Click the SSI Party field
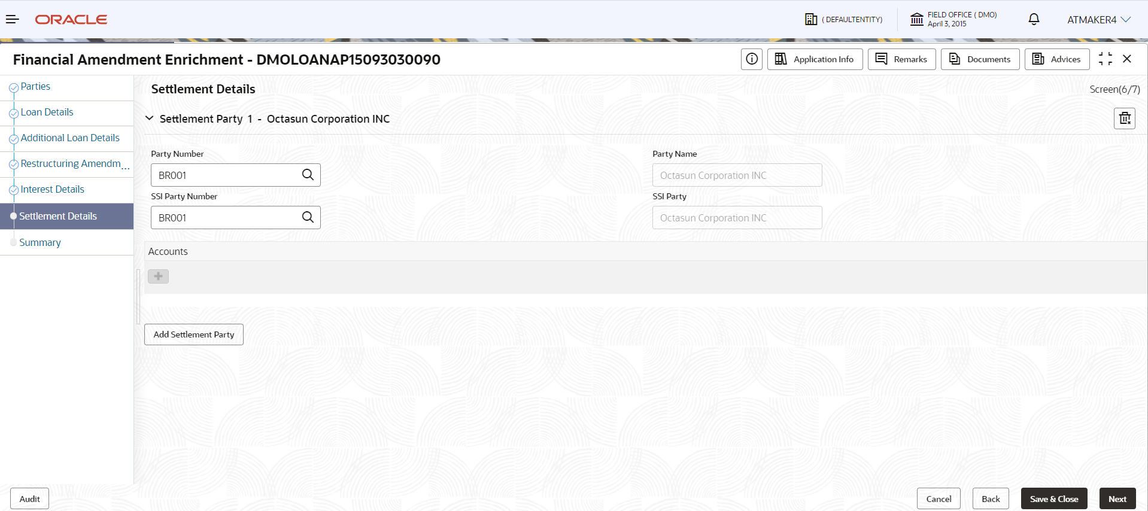 [737, 218]
